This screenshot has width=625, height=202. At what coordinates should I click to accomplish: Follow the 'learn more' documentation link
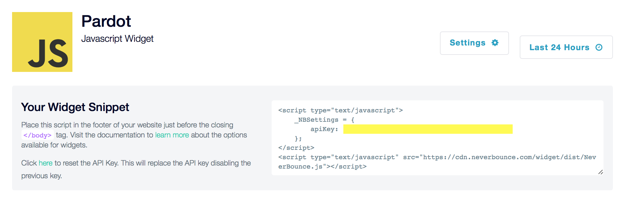(x=172, y=135)
